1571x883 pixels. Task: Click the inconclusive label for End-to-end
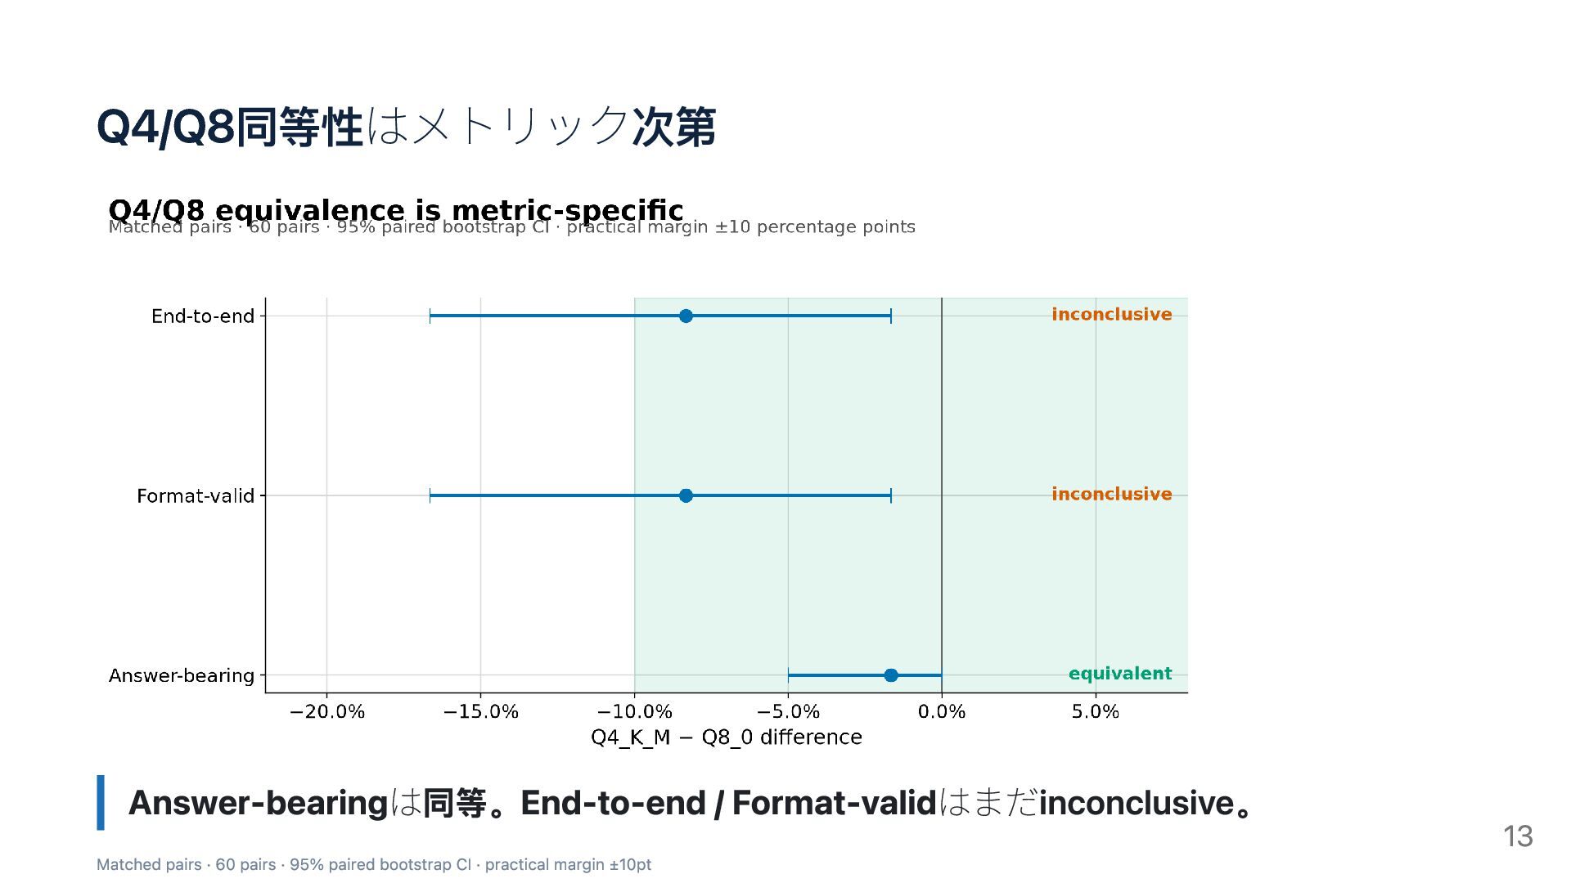[1111, 315]
